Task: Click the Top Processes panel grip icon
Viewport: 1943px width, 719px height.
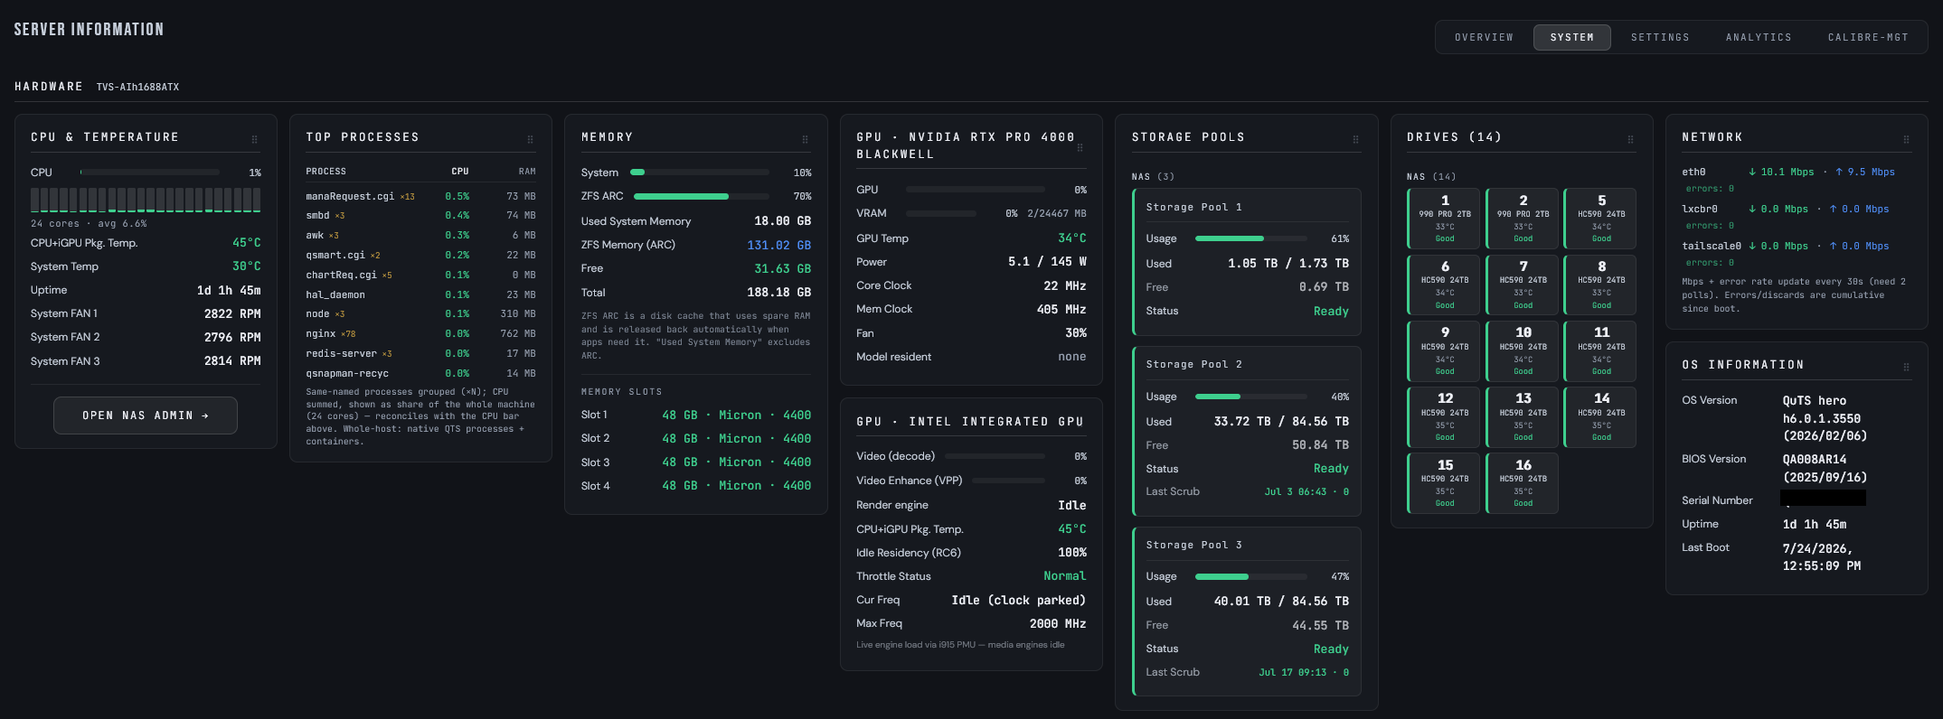Action: tap(530, 139)
